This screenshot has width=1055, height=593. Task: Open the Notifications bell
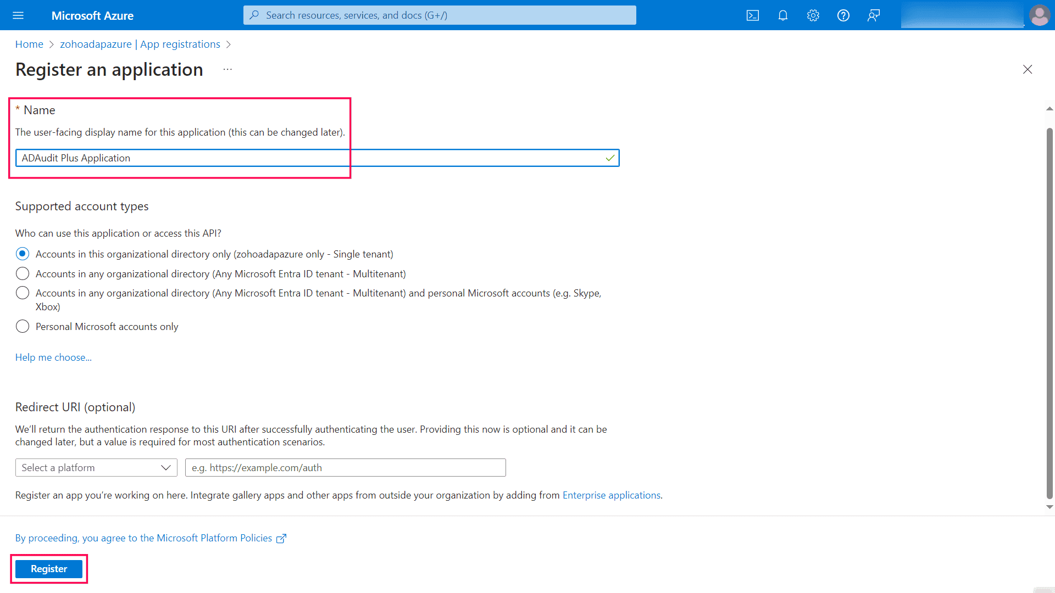tap(782, 15)
